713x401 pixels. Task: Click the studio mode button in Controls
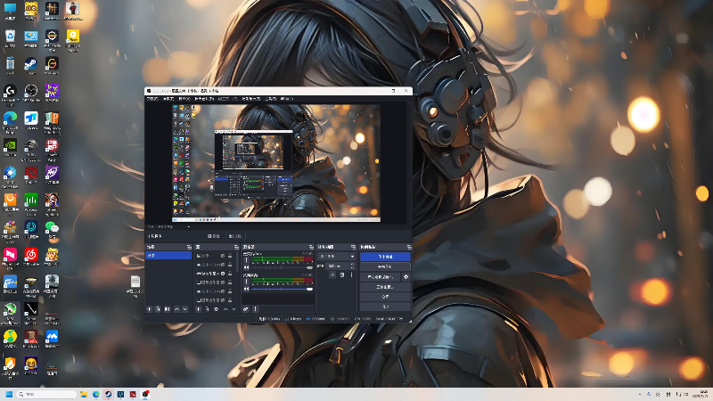pyautogui.click(x=385, y=287)
